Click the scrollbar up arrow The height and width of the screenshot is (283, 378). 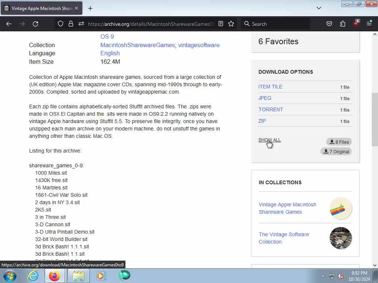[x=375, y=34]
